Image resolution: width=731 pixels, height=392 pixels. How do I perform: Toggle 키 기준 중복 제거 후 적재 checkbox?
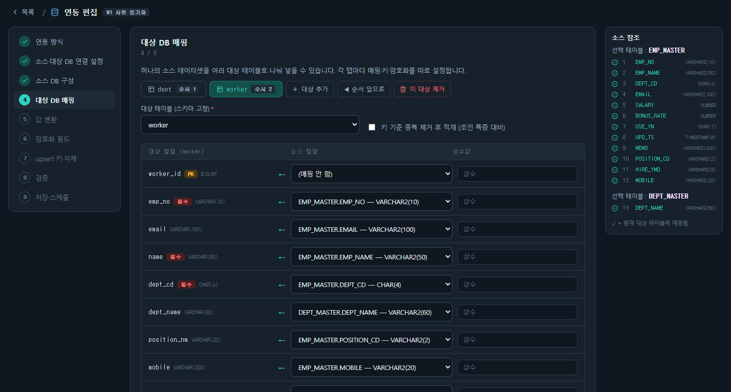(x=372, y=127)
